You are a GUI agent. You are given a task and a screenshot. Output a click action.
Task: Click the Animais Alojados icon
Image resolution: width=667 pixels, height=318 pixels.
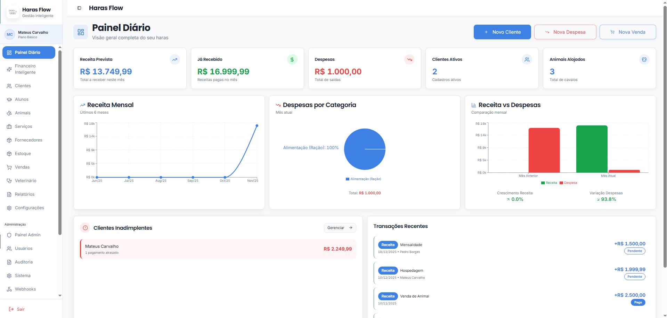pyautogui.click(x=644, y=59)
